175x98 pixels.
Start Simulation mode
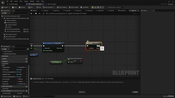(x=84, y=7)
